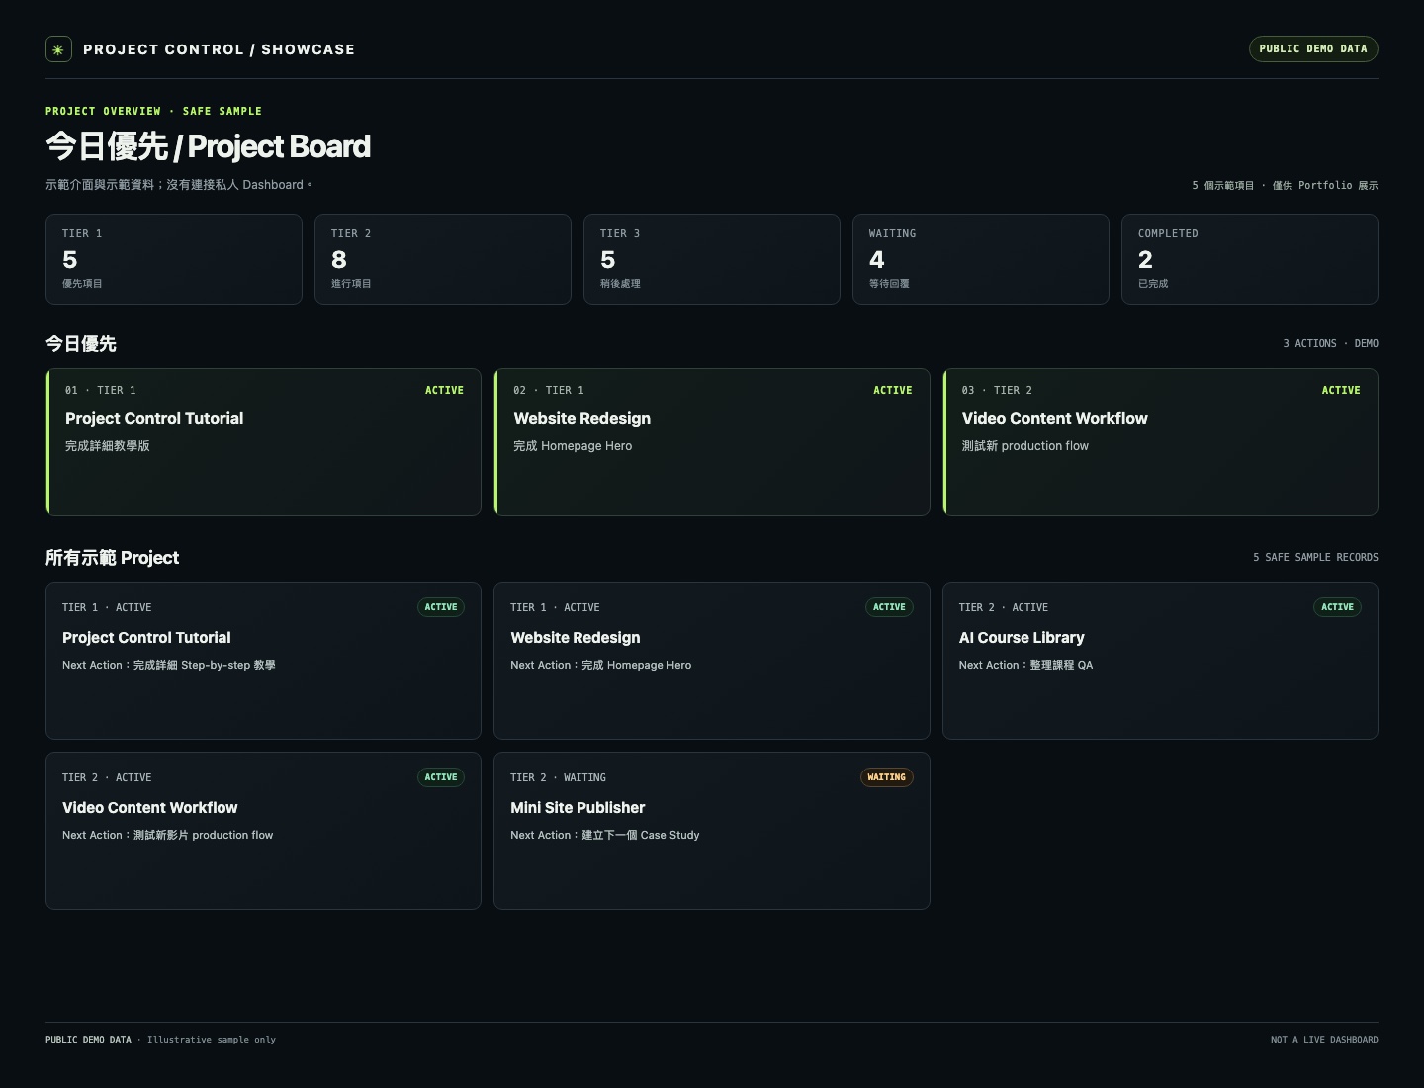Click the ACTIVE badge on AI Course Library

[x=1337, y=607]
